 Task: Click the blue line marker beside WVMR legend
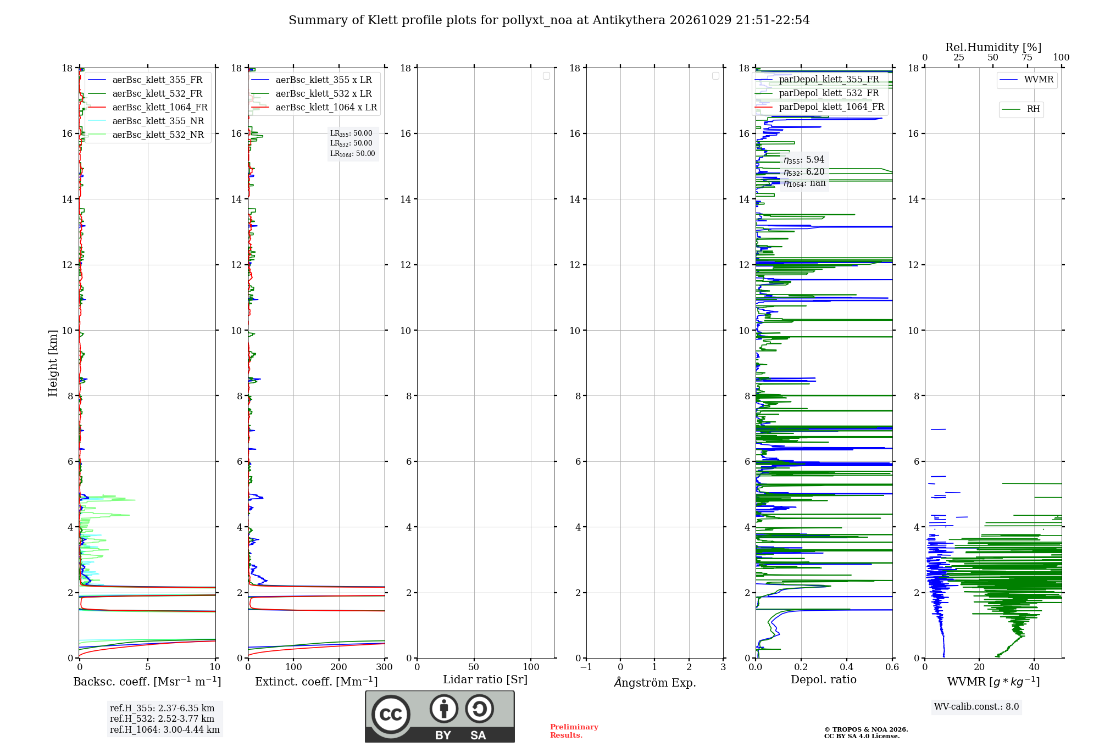[x=1009, y=80]
